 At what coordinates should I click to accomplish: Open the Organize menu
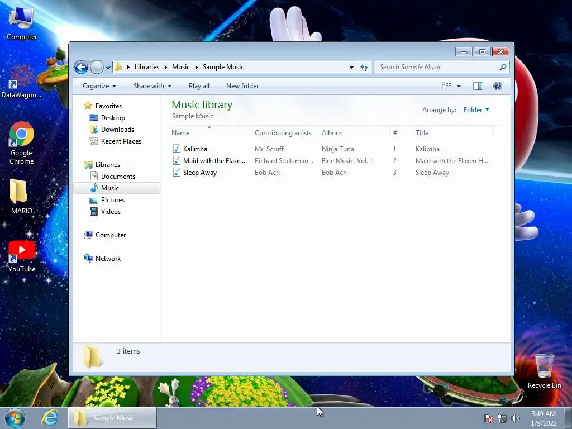[99, 86]
